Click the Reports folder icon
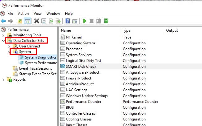This screenshot has height=126, width=202. pyautogui.click(x=9, y=79)
